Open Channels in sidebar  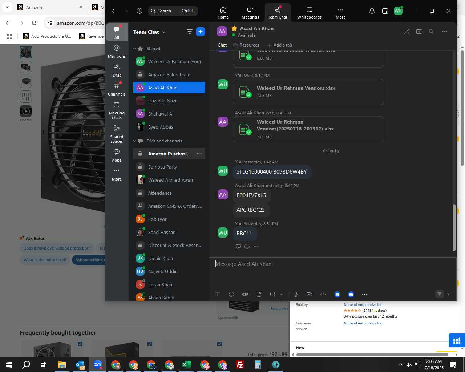pos(117,89)
